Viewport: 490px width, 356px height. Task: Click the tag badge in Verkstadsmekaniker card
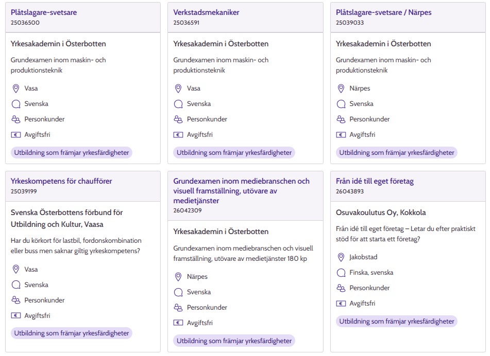coord(234,152)
